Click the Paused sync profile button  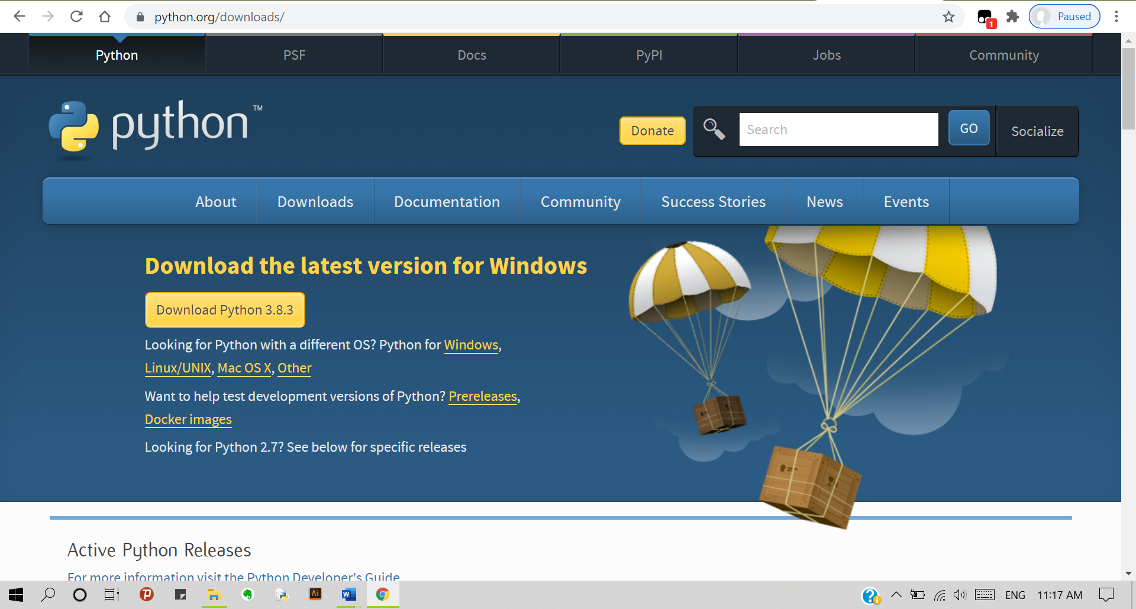tap(1064, 16)
